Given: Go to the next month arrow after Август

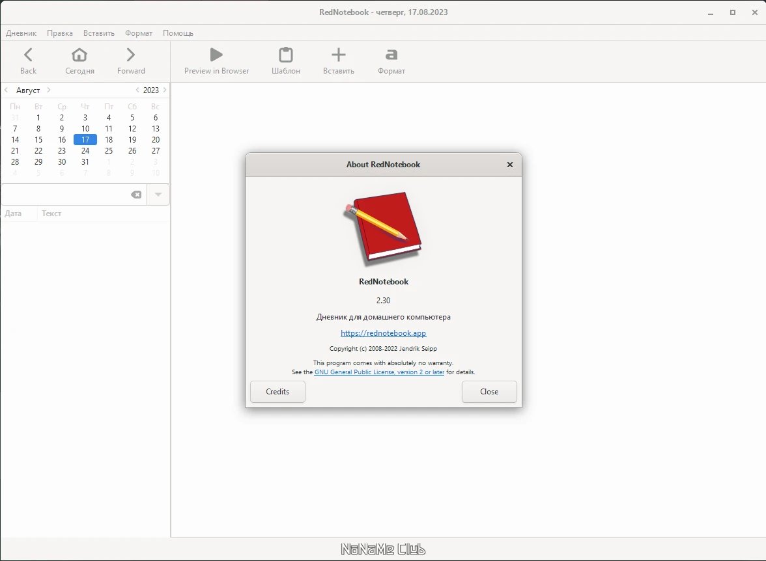Looking at the screenshot, I should (49, 90).
